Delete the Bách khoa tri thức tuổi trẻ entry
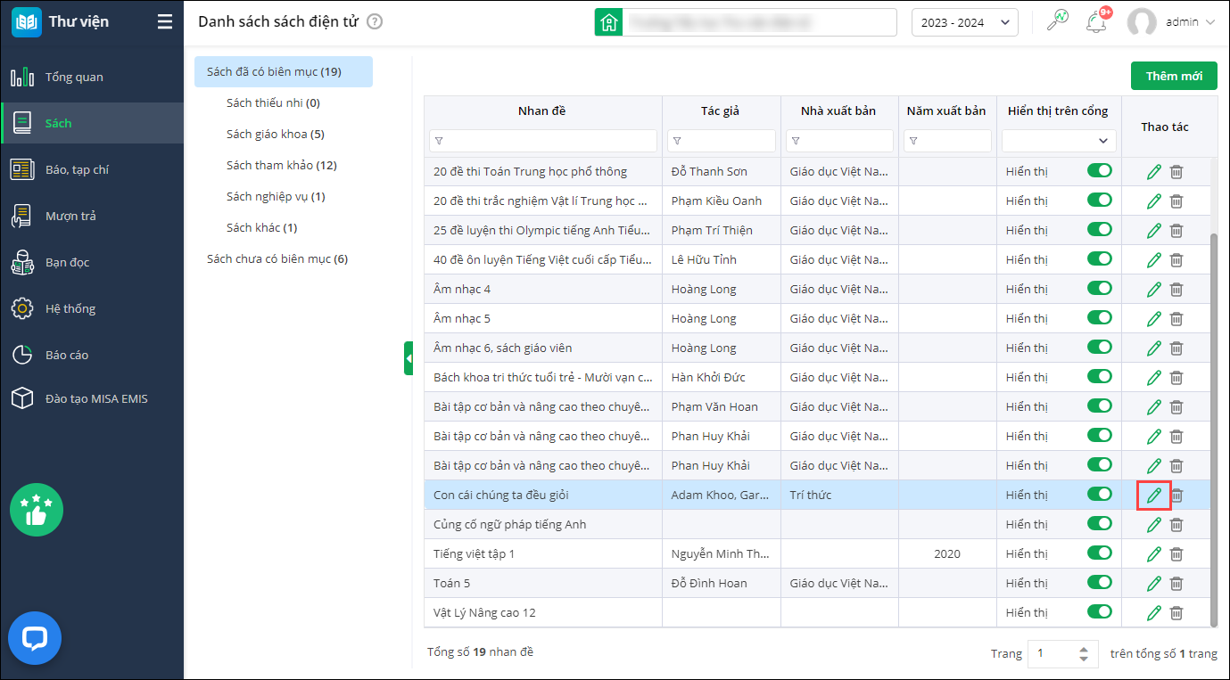Image resolution: width=1230 pixels, height=680 pixels. [x=1176, y=378]
